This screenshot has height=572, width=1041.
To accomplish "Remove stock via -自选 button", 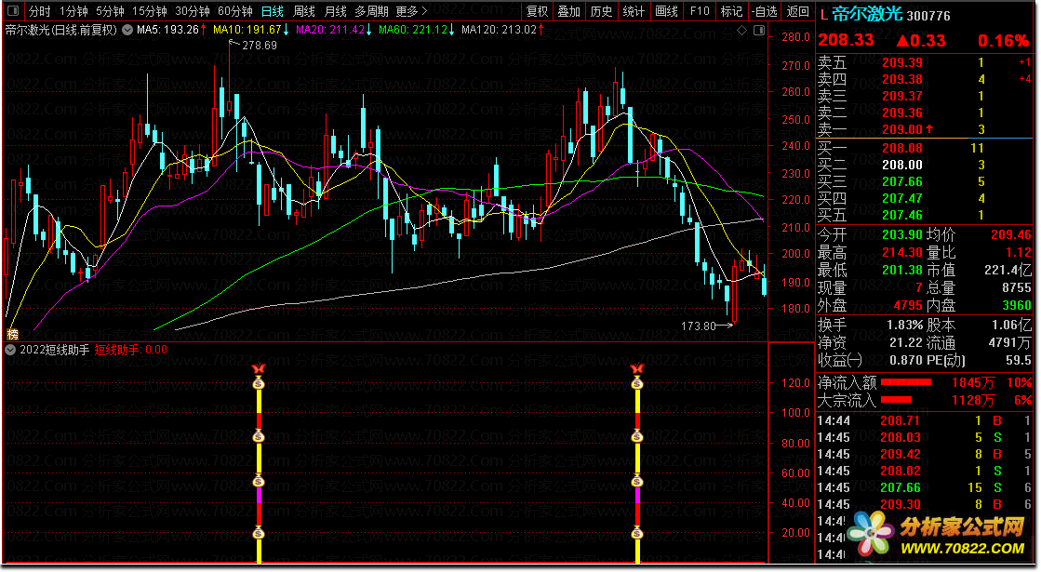I will tap(764, 11).
